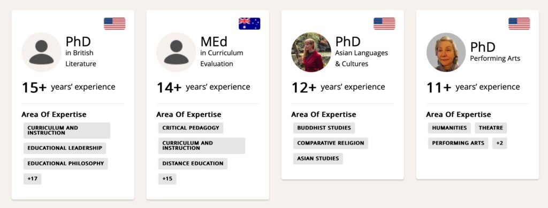Select the Educational Leadership tag
This screenshot has height=208, width=548.
pyautogui.click(x=65, y=148)
